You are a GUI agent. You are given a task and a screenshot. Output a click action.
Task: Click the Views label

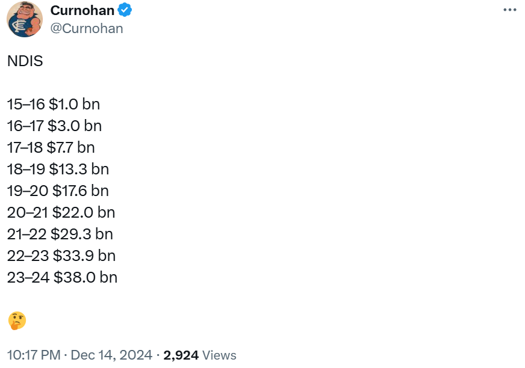click(x=219, y=355)
